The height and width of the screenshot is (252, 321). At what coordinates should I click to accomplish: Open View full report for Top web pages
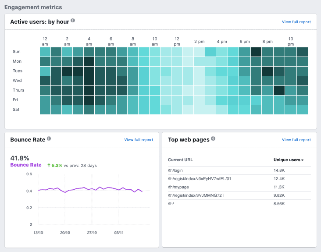click(296, 140)
